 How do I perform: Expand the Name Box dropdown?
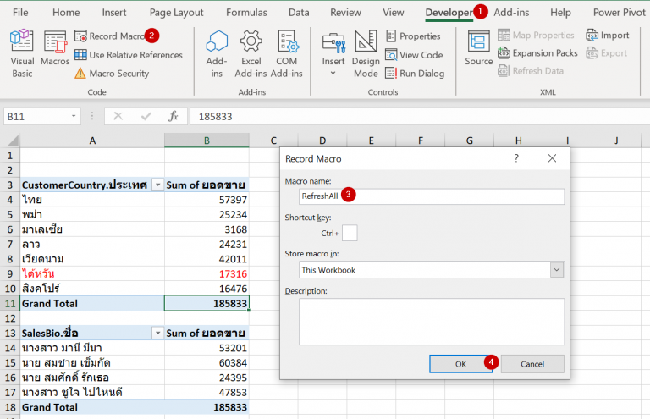74,117
